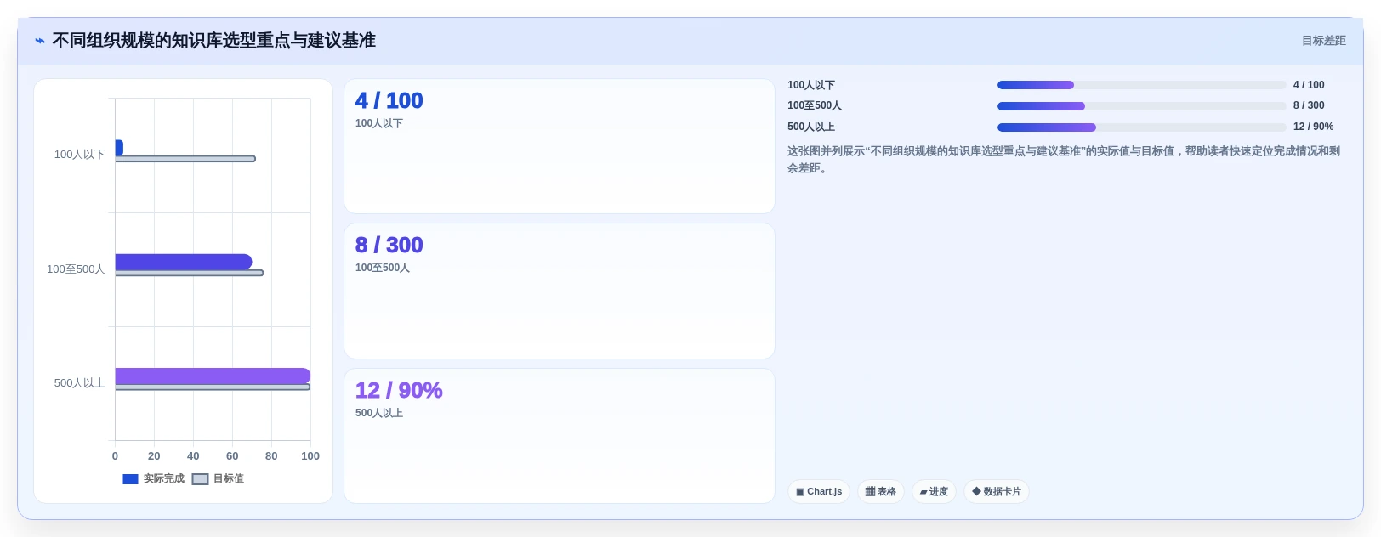Select the 表格 tag
The image size is (1381, 537).
[881, 492]
